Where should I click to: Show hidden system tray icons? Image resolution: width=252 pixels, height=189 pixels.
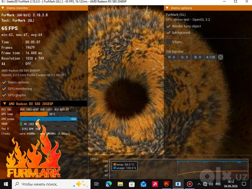tap(199, 184)
